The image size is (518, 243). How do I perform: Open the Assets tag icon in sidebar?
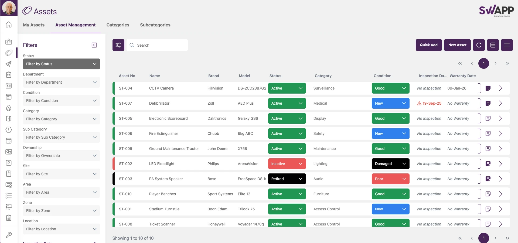[9, 53]
